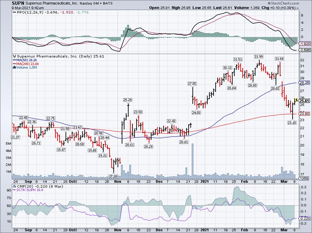Screen dimensions: 312x233
Task: Click the 23.58 price label
Action: [x=138, y=112]
